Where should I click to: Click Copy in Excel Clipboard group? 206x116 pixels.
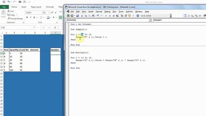tap(11, 15)
